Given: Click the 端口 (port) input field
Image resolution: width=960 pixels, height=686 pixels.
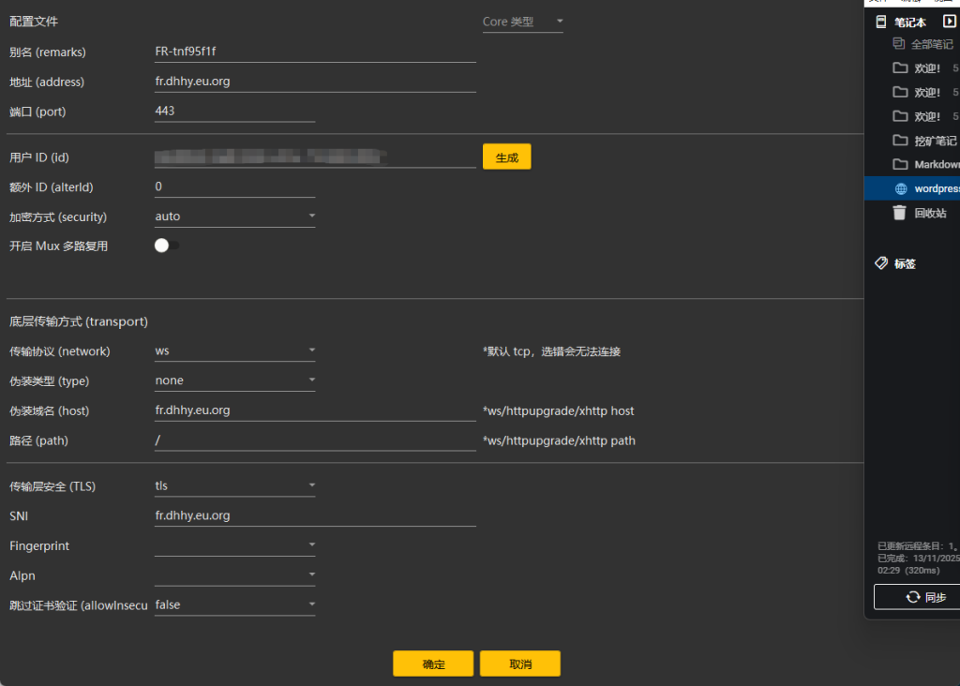Looking at the screenshot, I should (234, 111).
